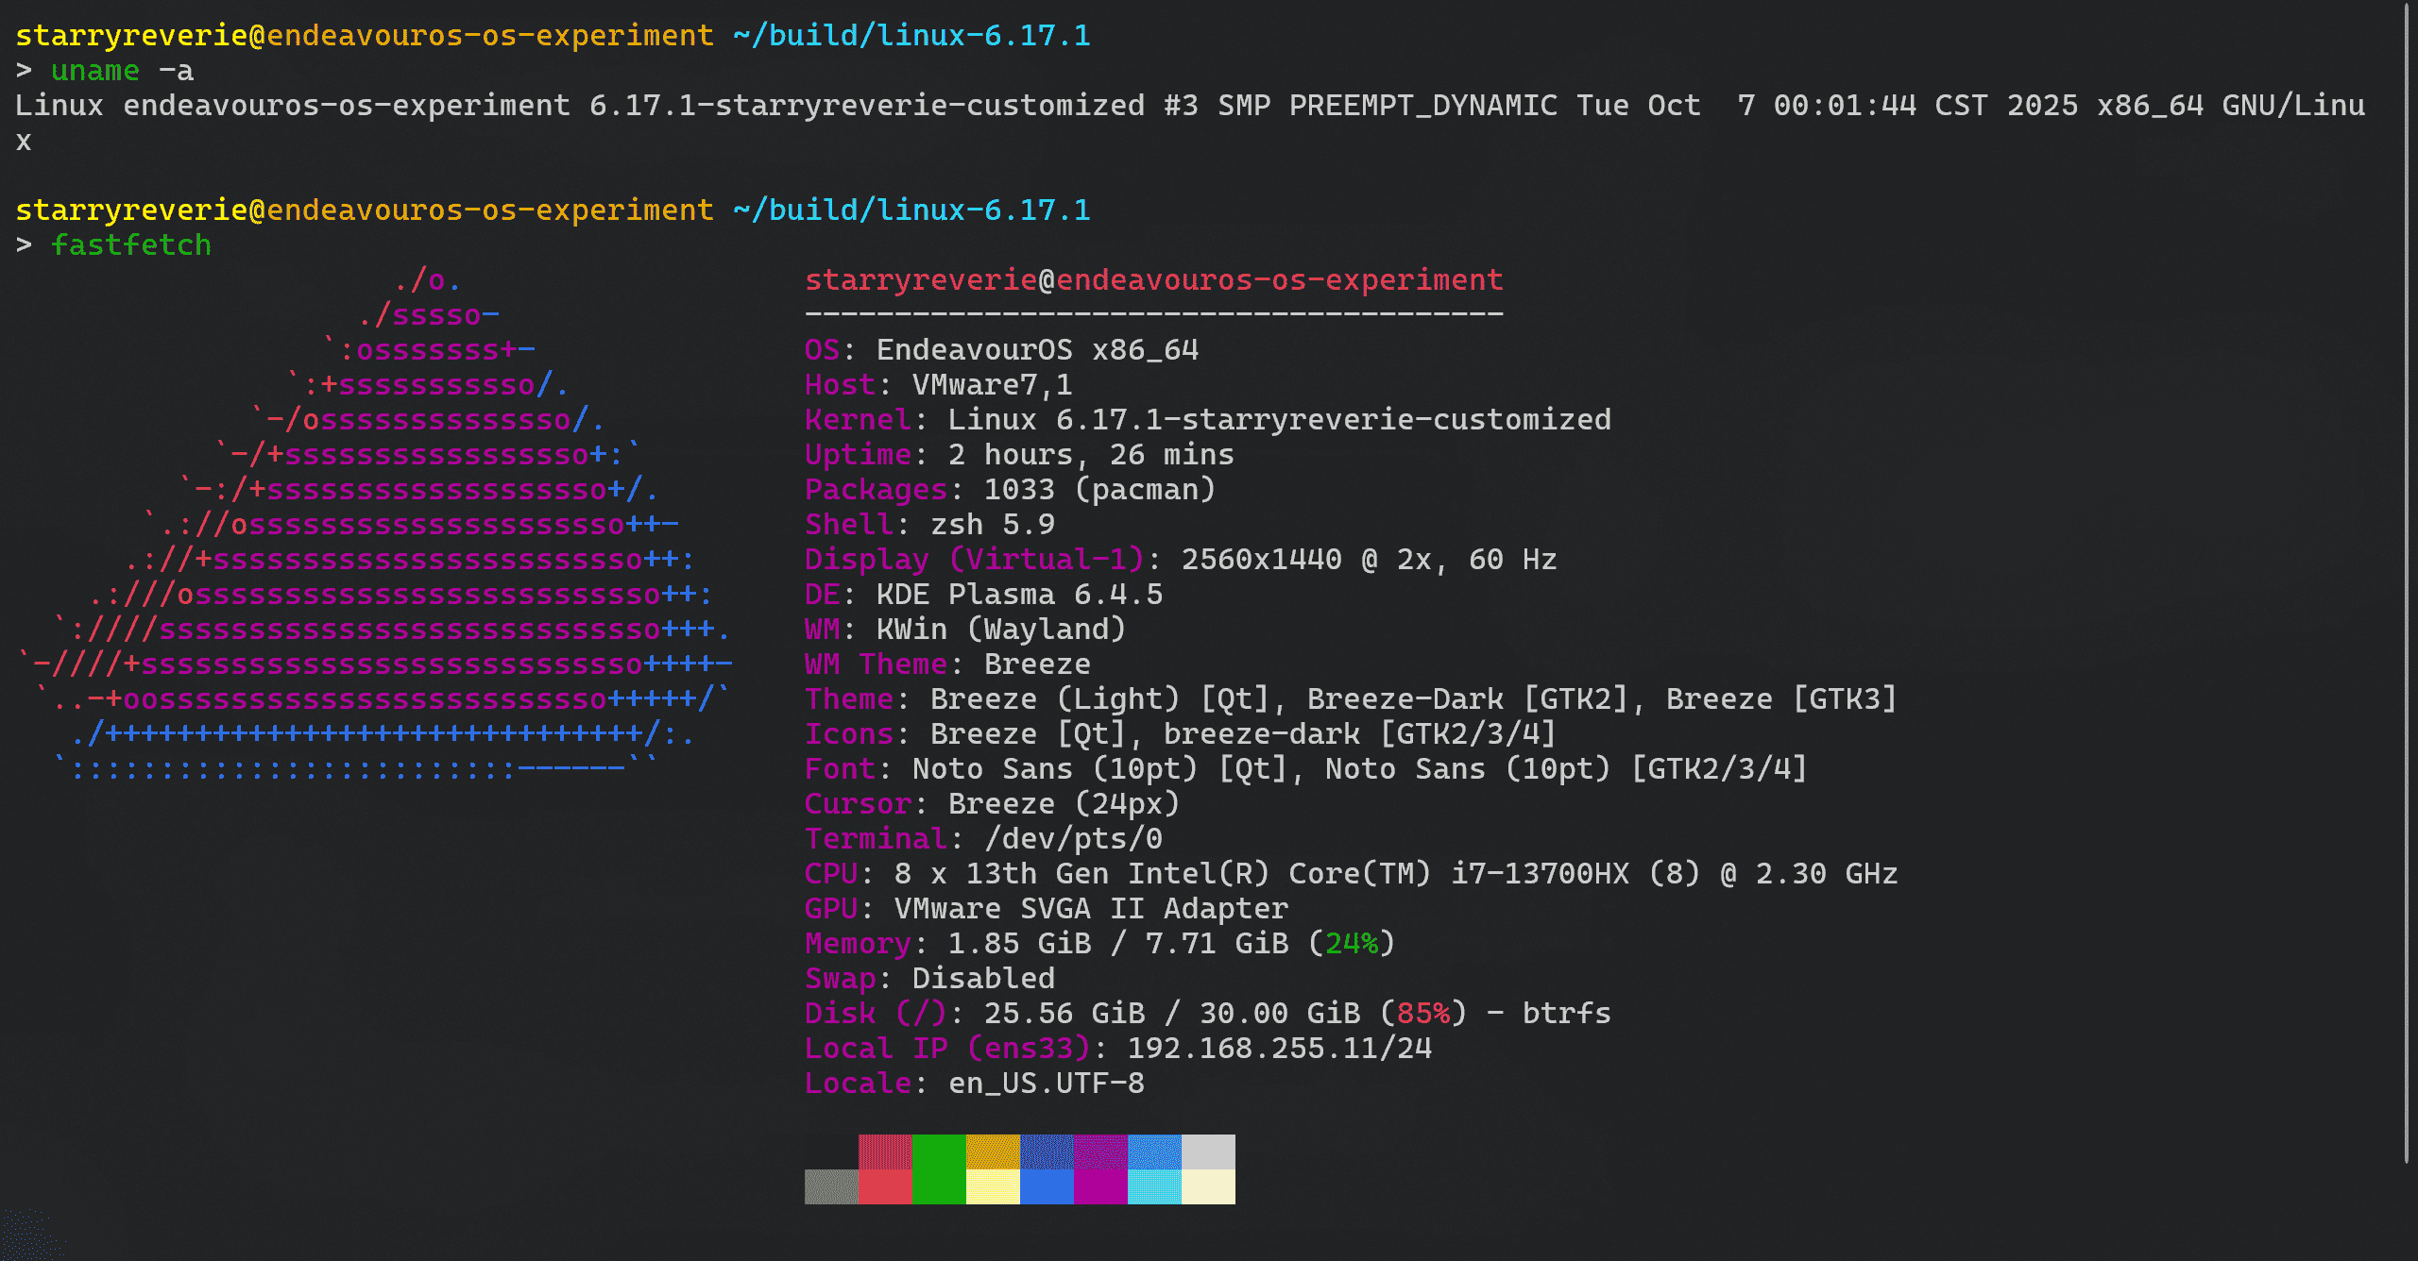This screenshot has height=1261, width=2418.
Task: Click the light gray palette block
Action: click(1208, 1152)
